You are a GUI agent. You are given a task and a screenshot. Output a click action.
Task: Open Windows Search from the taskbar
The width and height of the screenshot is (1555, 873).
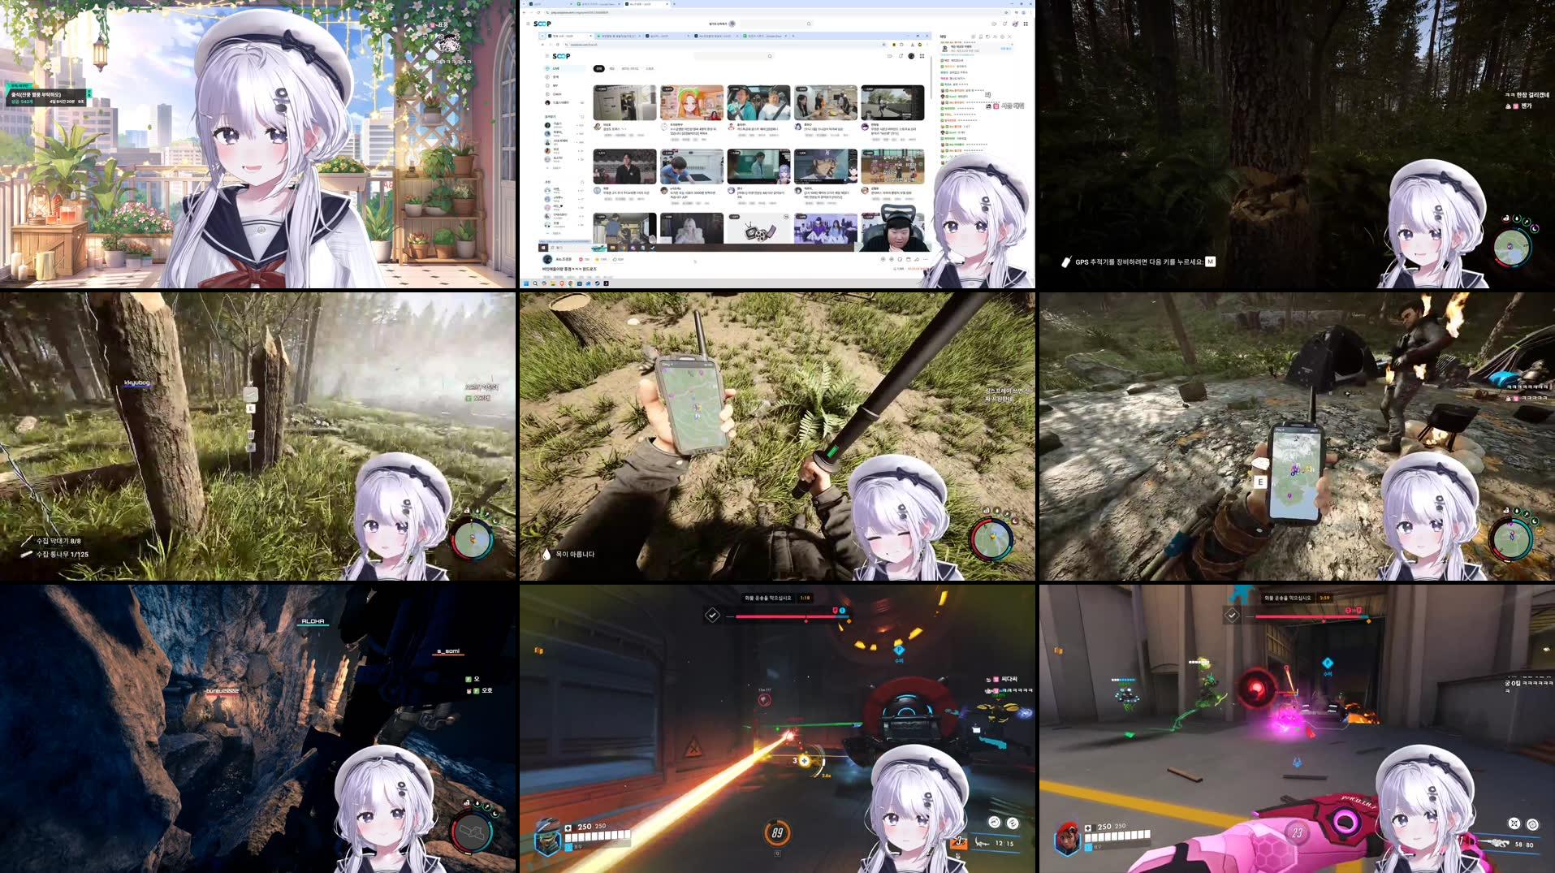pos(535,283)
